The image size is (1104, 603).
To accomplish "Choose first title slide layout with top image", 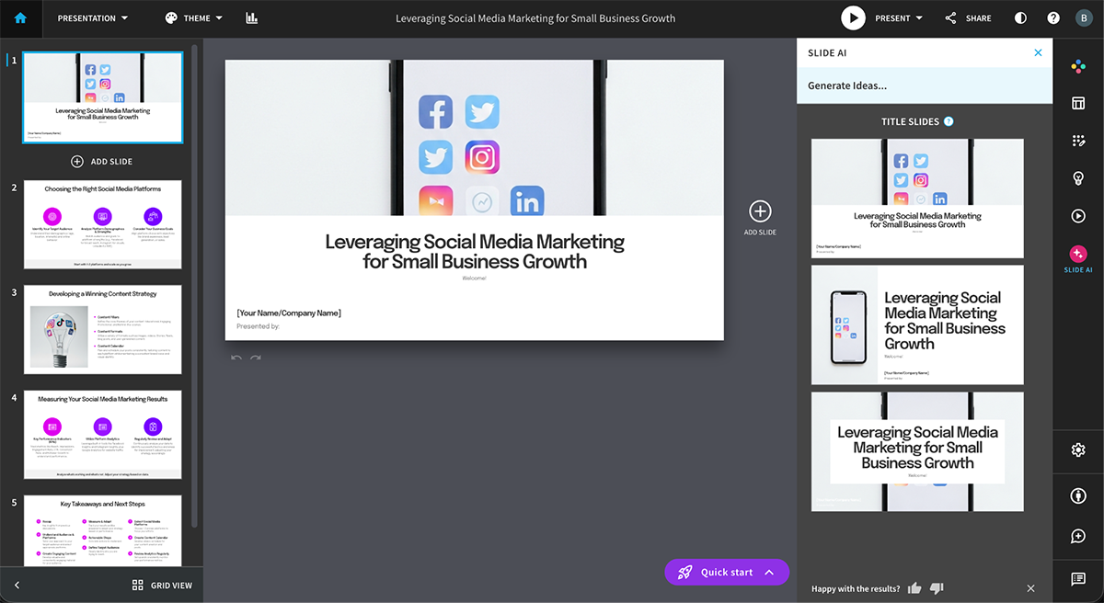I will [x=917, y=199].
